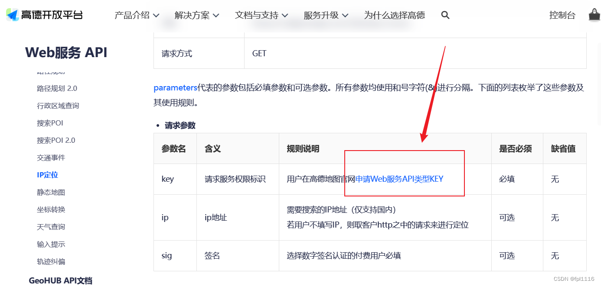Click the 选择数字签名认证的付费用户必填 cell
Viewport: 601px width, 286px height.
(x=385, y=256)
